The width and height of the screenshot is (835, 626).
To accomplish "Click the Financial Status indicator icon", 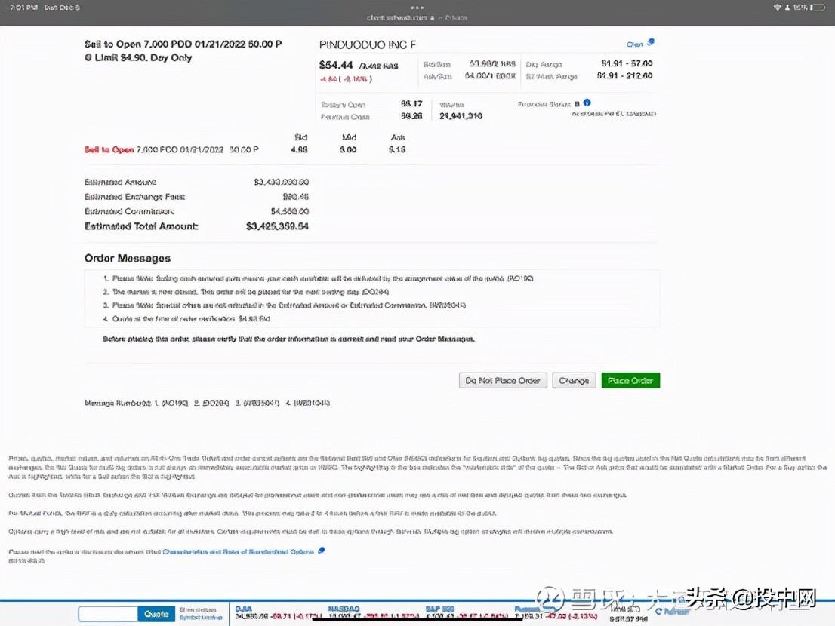I will 578,103.
